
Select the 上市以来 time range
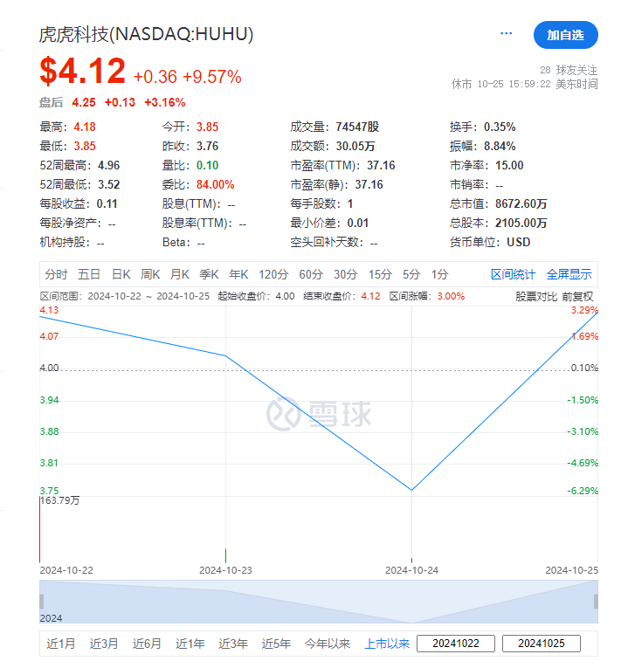(x=387, y=644)
